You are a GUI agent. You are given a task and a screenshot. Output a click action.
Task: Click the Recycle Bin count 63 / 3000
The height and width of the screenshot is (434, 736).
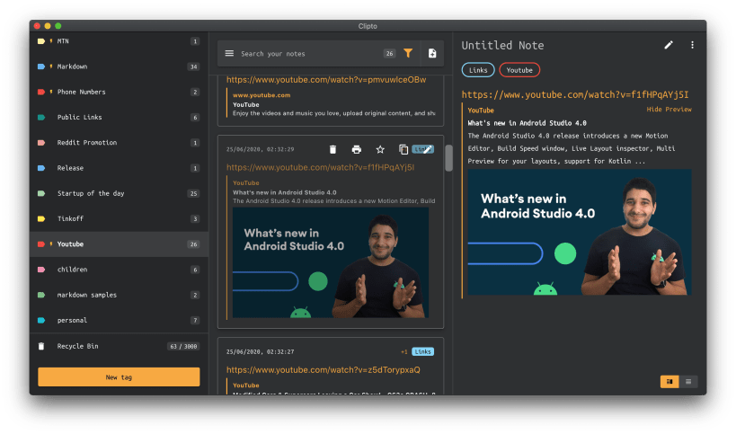point(183,346)
